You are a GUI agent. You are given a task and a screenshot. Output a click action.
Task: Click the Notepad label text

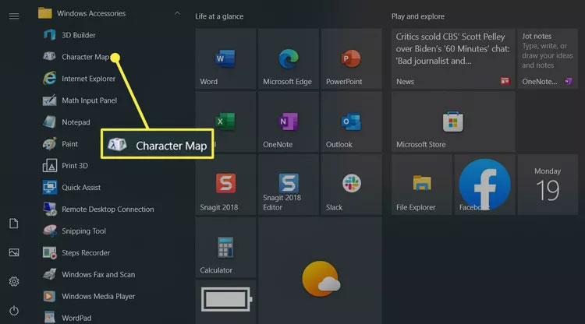(x=76, y=122)
